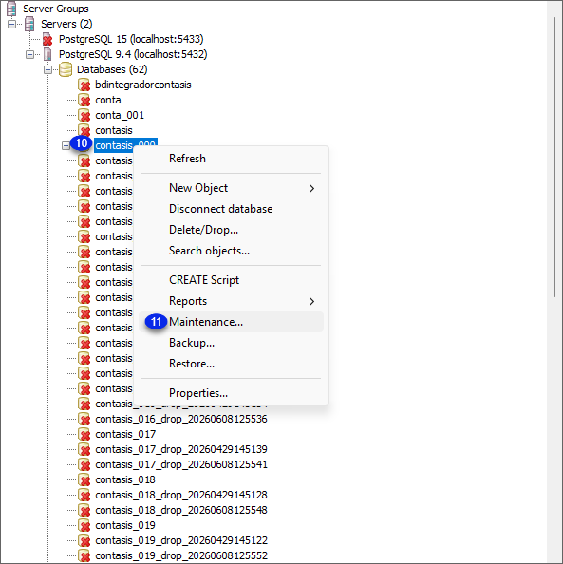
Task: Click the contasis_018_drop_20260608125548 database icon
Action: click(x=84, y=510)
